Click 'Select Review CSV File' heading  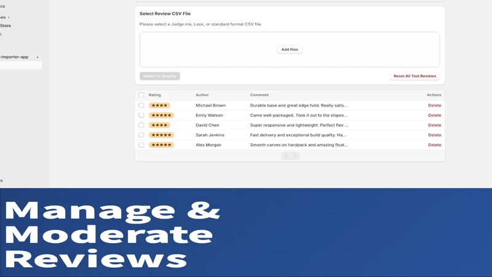click(165, 14)
